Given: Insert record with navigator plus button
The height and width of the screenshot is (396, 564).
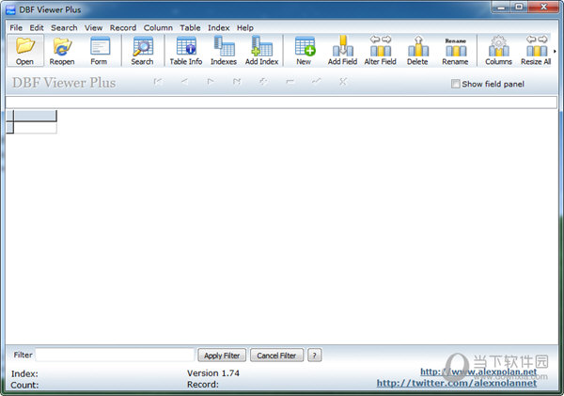Looking at the screenshot, I should 263,82.
